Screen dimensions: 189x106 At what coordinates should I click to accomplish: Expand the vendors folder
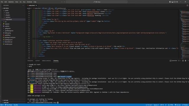(8, 17)
